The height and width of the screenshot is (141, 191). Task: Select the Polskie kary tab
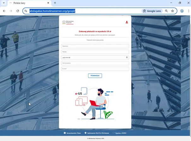pos(27,3)
